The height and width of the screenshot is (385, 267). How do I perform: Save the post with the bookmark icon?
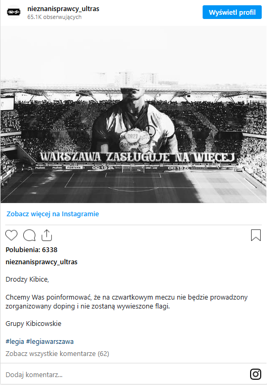(256, 235)
